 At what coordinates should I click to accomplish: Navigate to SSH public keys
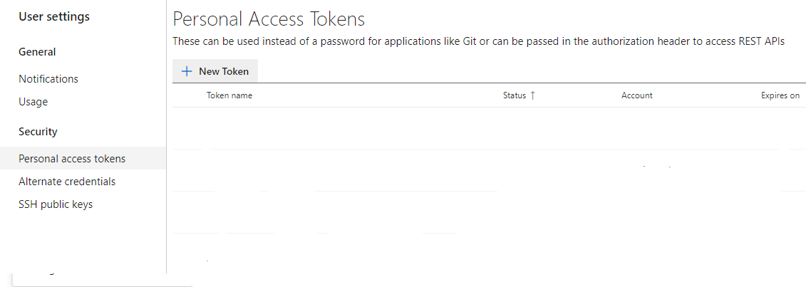[56, 204]
